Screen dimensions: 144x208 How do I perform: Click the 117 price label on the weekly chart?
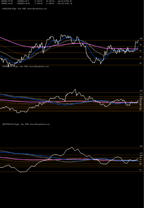(x=141, y=95)
